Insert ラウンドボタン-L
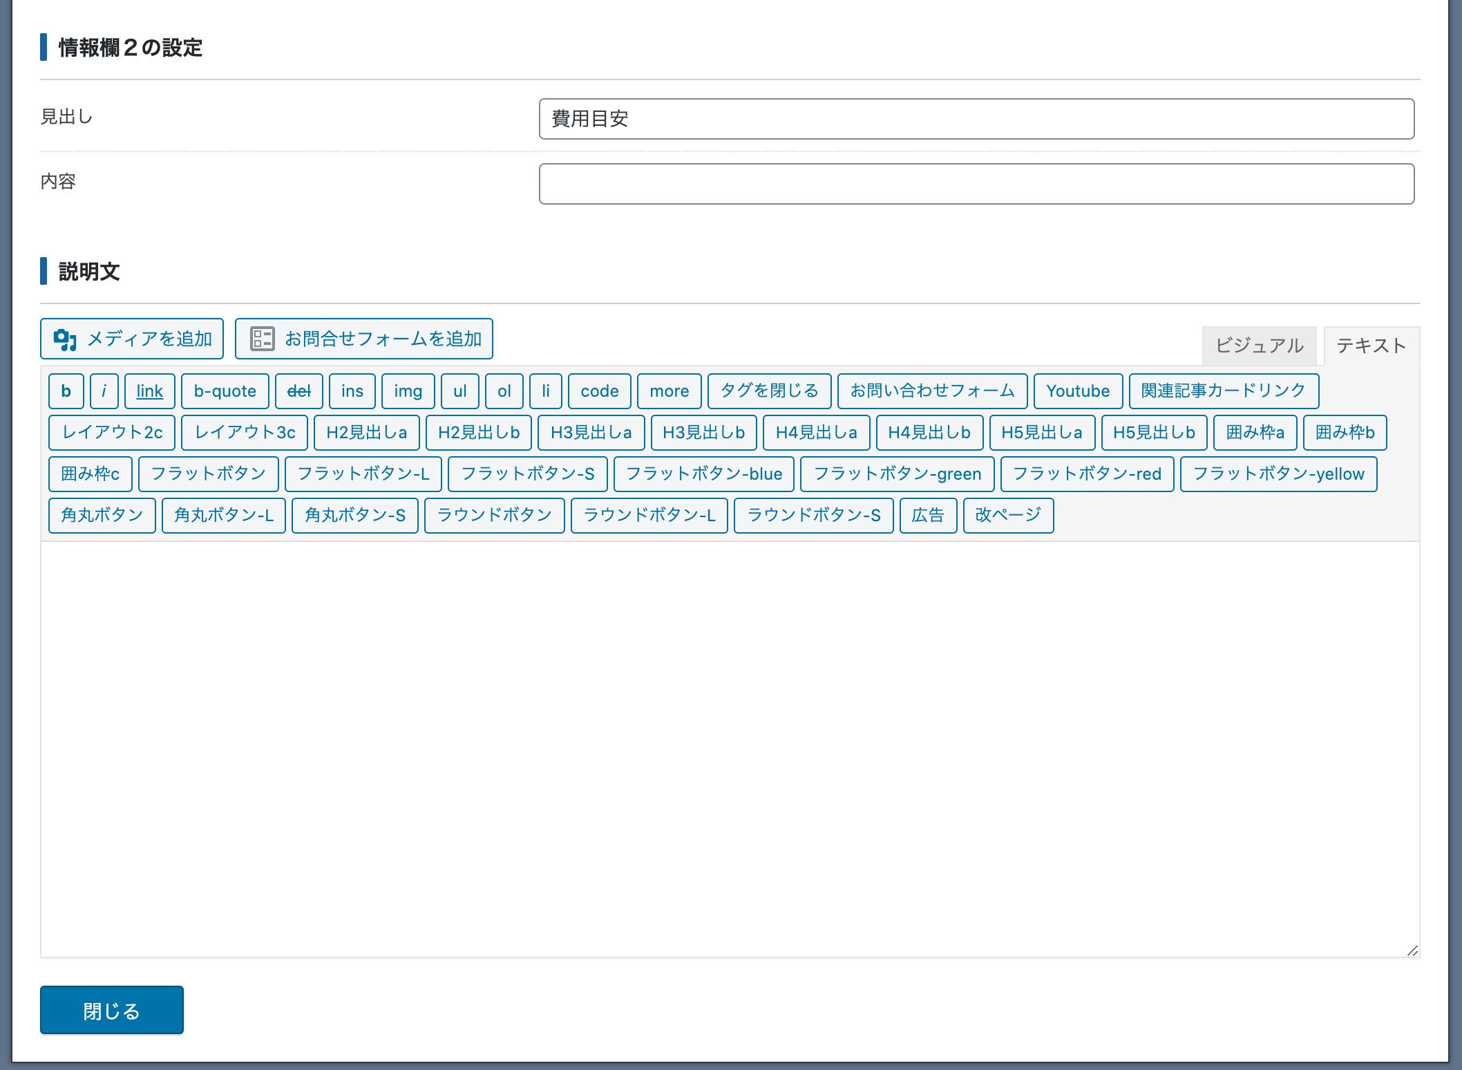This screenshot has height=1070, width=1462. point(649,516)
